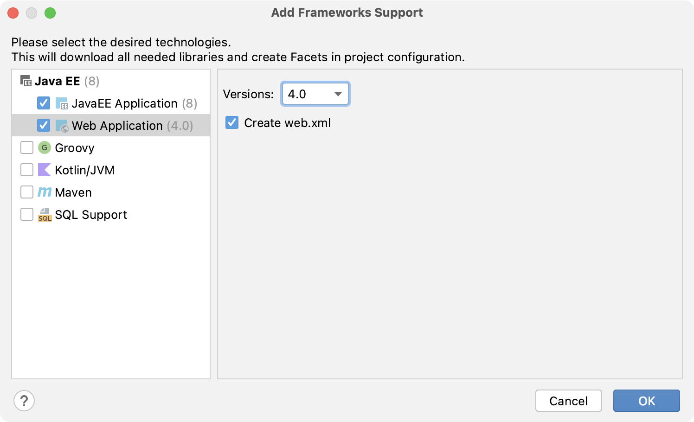This screenshot has width=694, height=422.
Task: Click the Java EE category icon
Action: click(26, 81)
